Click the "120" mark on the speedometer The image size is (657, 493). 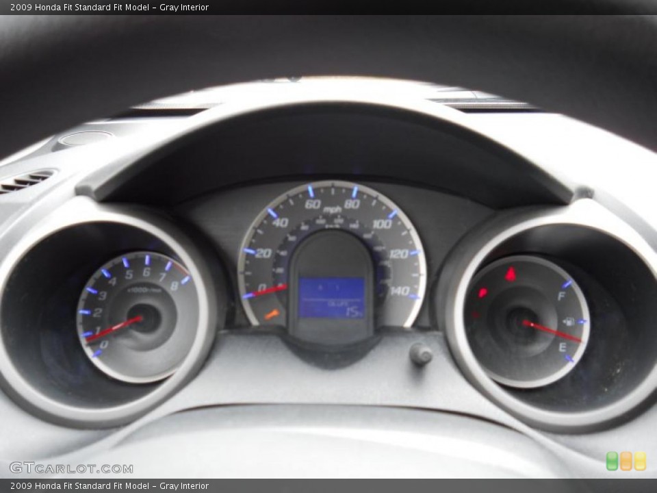(x=399, y=253)
